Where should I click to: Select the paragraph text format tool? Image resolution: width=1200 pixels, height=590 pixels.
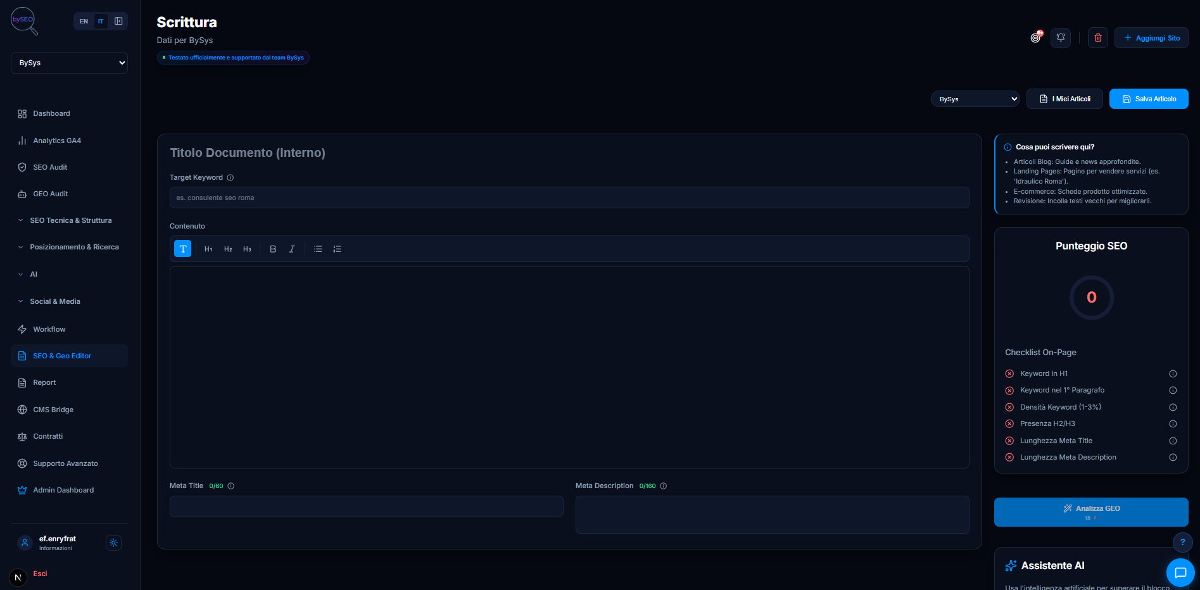tap(182, 249)
